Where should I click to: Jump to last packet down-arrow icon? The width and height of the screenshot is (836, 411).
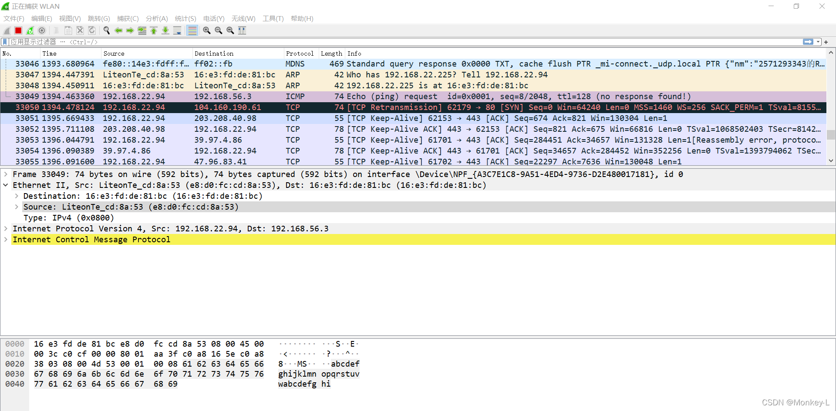pyautogui.click(x=165, y=30)
